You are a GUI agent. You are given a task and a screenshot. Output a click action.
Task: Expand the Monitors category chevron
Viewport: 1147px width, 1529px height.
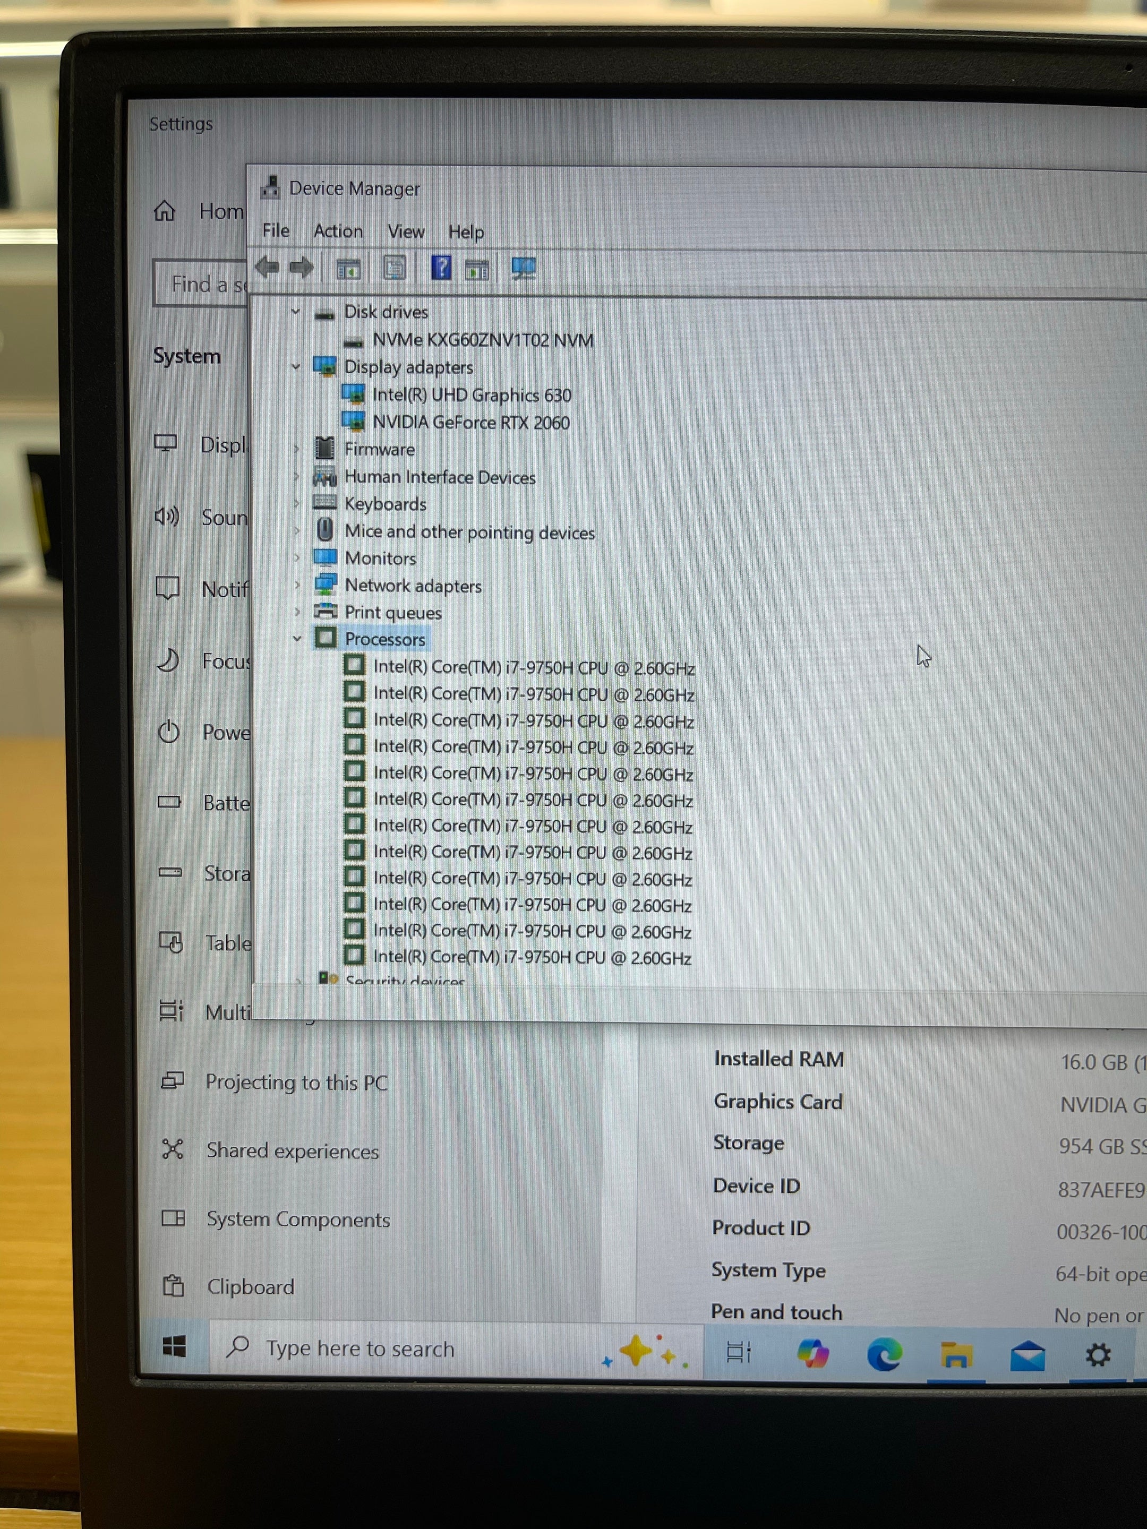(x=297, y=558)
